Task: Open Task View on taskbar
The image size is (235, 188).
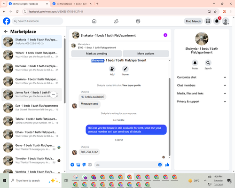Action: (66, 180)
